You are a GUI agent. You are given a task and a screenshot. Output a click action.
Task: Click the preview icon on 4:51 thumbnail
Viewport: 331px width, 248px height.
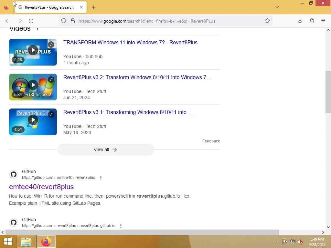click(x=51, y=114)
